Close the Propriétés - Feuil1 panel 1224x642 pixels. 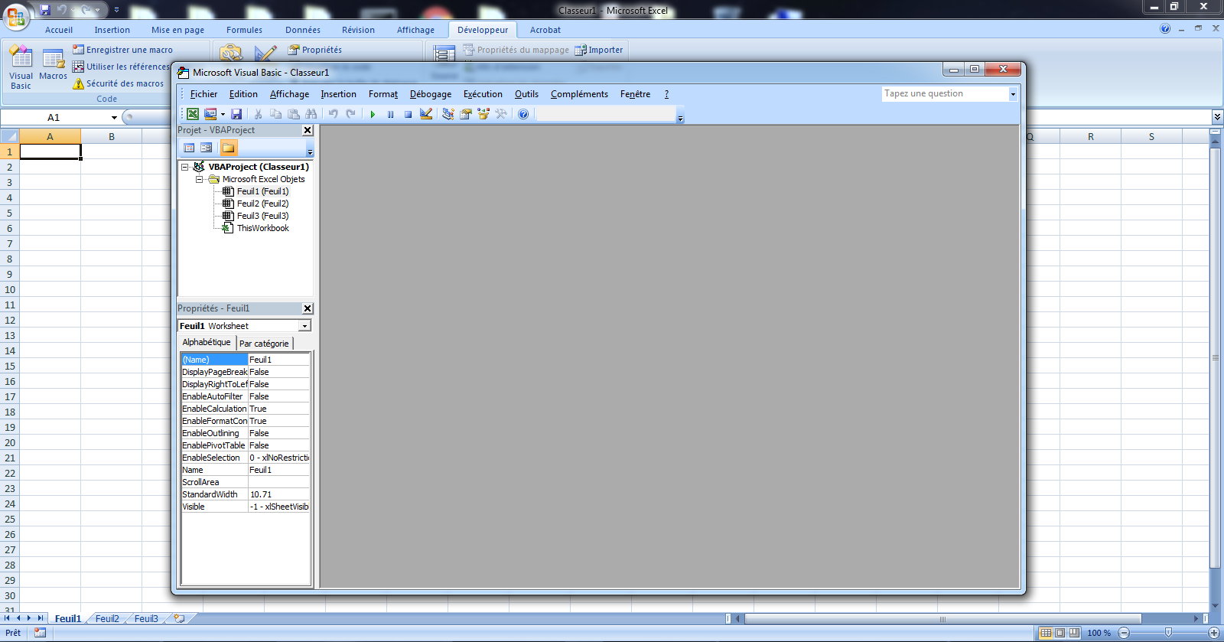pyautogui.click(x=308, y=308)
